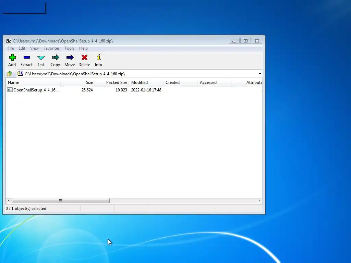Sort by Created column header
The width and height of the screenshot is (351, 263).
coord(180,83)
